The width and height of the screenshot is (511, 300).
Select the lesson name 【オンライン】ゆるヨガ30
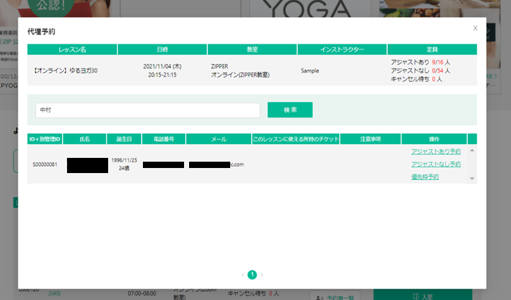pos(66,71)
